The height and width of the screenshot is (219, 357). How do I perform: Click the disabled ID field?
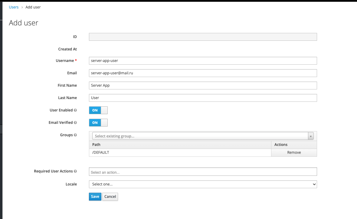coord(203,37)
